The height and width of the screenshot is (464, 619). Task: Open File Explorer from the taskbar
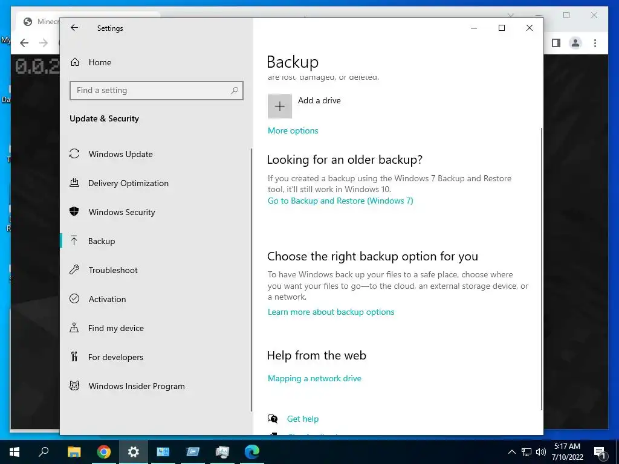pos(74,452)
